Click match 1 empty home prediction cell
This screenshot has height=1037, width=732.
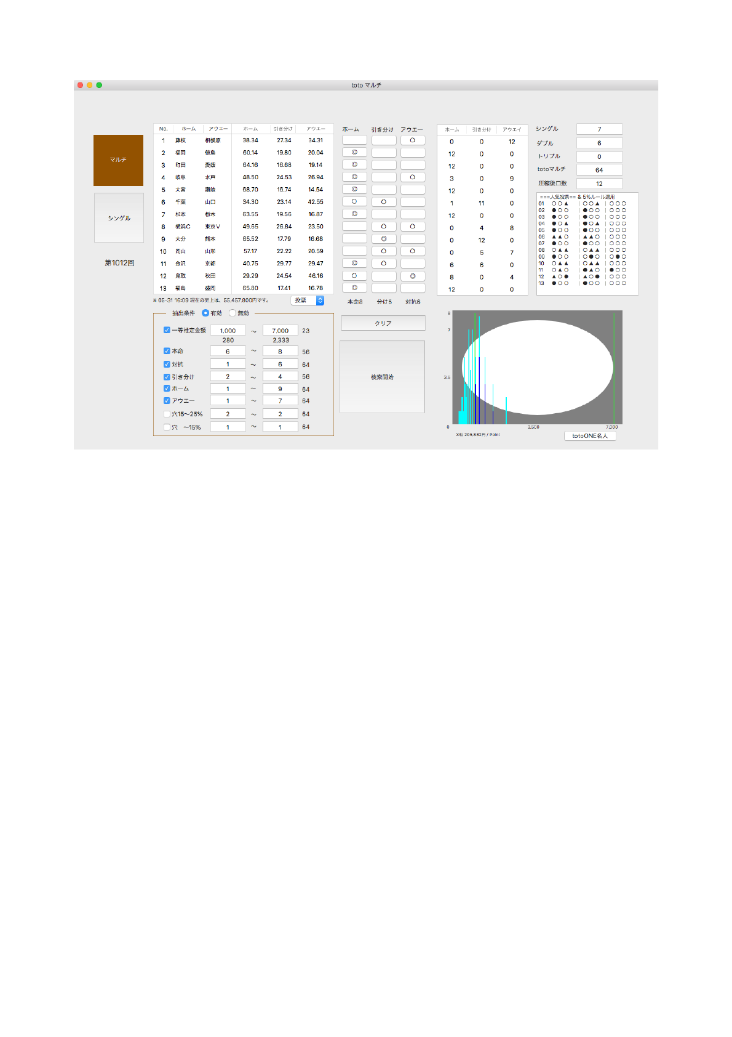tap(354, 140)
